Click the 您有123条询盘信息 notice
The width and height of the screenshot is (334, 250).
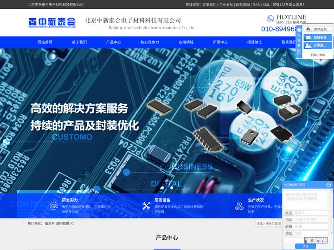(289, 5)
